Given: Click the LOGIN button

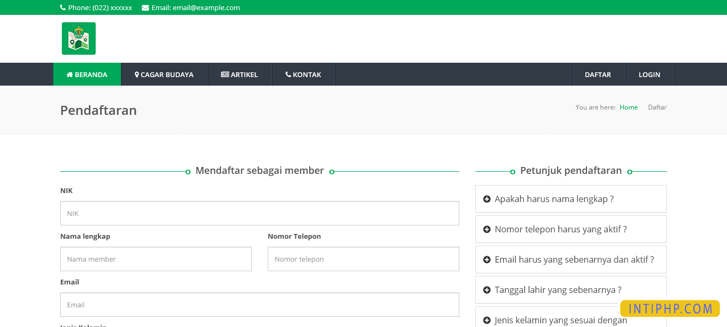Looking at the screenshot, I should [x=649, y=74].
